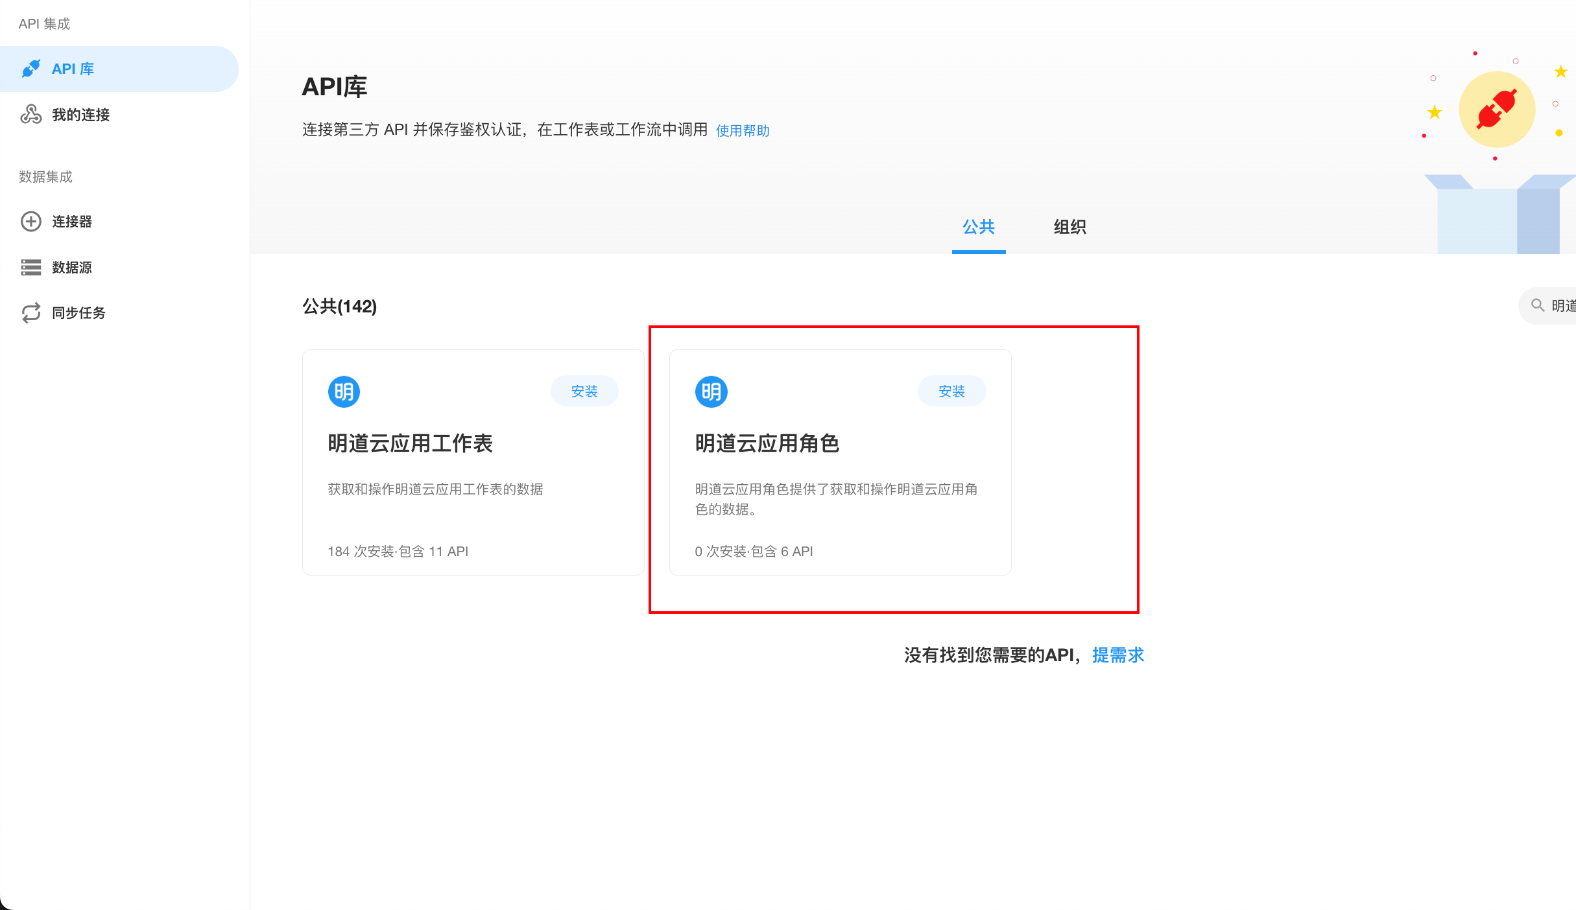Open the 明道云应用角色 card title
Viewport: 1576px width, 910px height.
point(767,444)
